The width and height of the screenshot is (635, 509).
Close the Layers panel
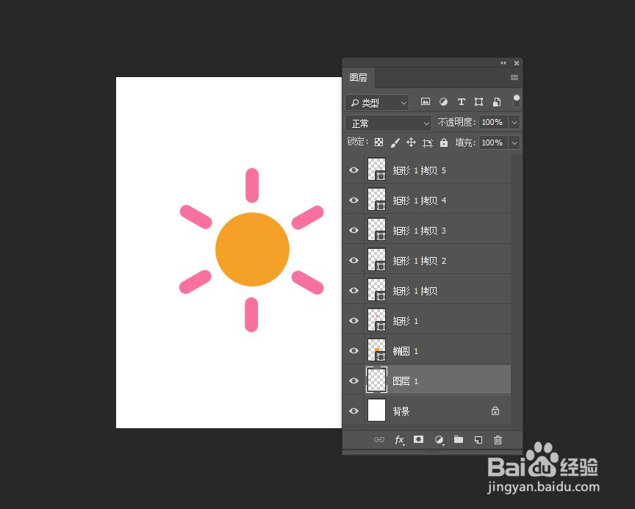coord(517,62)
